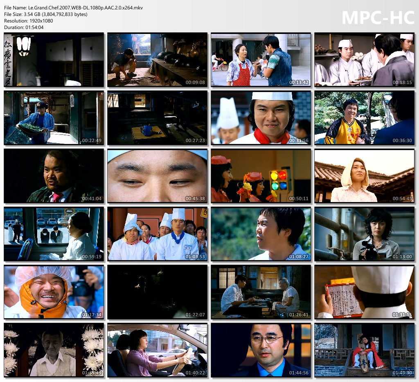
Task: Select the thumbnail stamped 00:45:38
Action: point(158,176)
